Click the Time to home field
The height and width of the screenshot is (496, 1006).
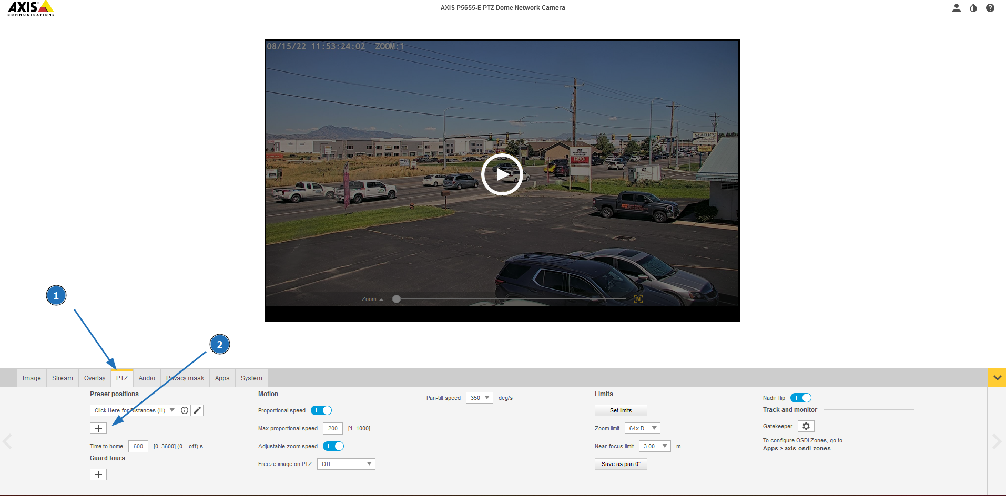click(x=138, y=446)
